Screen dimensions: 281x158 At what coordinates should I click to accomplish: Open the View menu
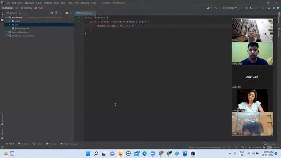[x=20, y=3]
